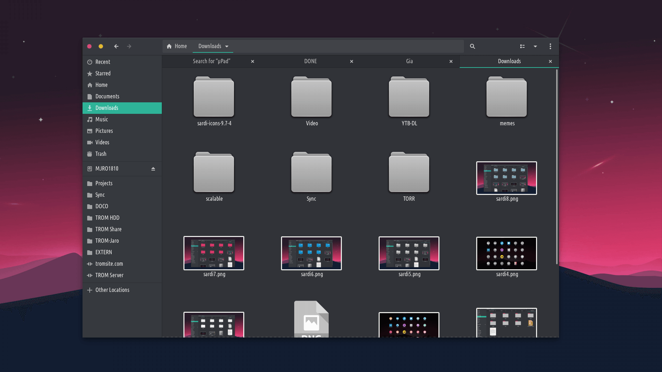Open the sardi-icons-9.7-4 folder
The image size is (662, 372).
point(214,98)
